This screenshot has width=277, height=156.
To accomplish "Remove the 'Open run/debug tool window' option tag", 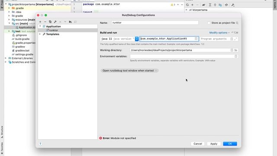I will (156, 71).
